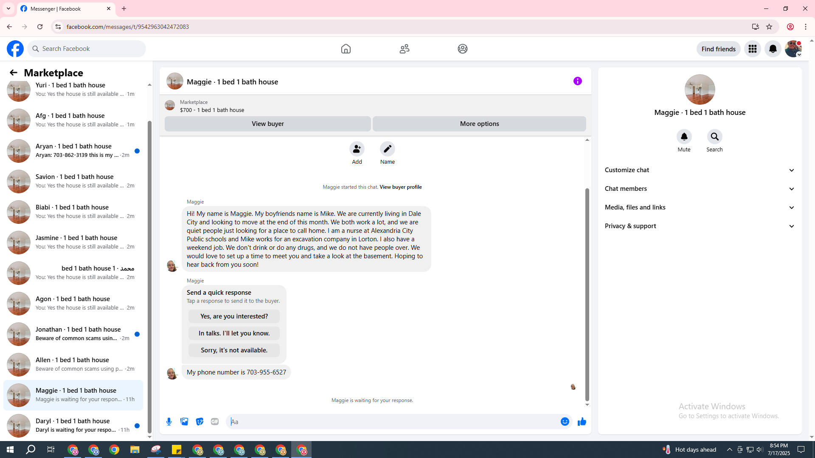Open Savion's conversation in the list
Screen dimensions: 815x458
click(x=73, y=181)
